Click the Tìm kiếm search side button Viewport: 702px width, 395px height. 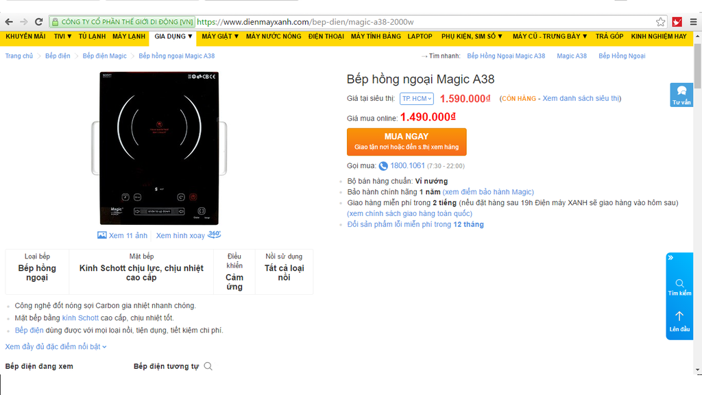click(679, 287)
